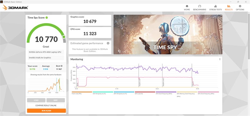Open the Stress Tests chart icon
The width and height of the screenshot is (250, 116).
[215, 6]
